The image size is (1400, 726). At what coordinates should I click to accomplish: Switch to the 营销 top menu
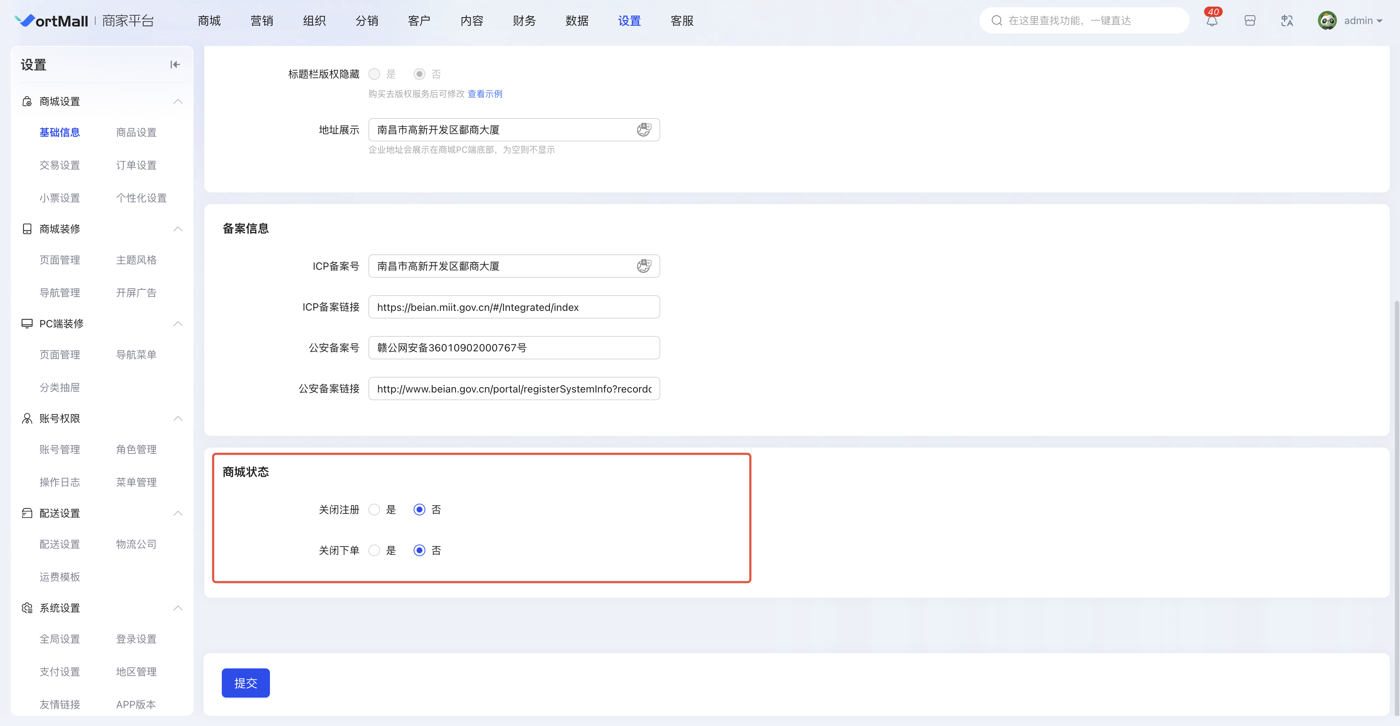click(262, 21)
